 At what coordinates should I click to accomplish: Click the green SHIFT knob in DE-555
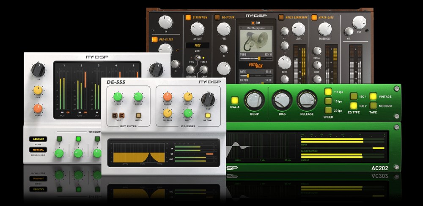(x=188, y=113)
